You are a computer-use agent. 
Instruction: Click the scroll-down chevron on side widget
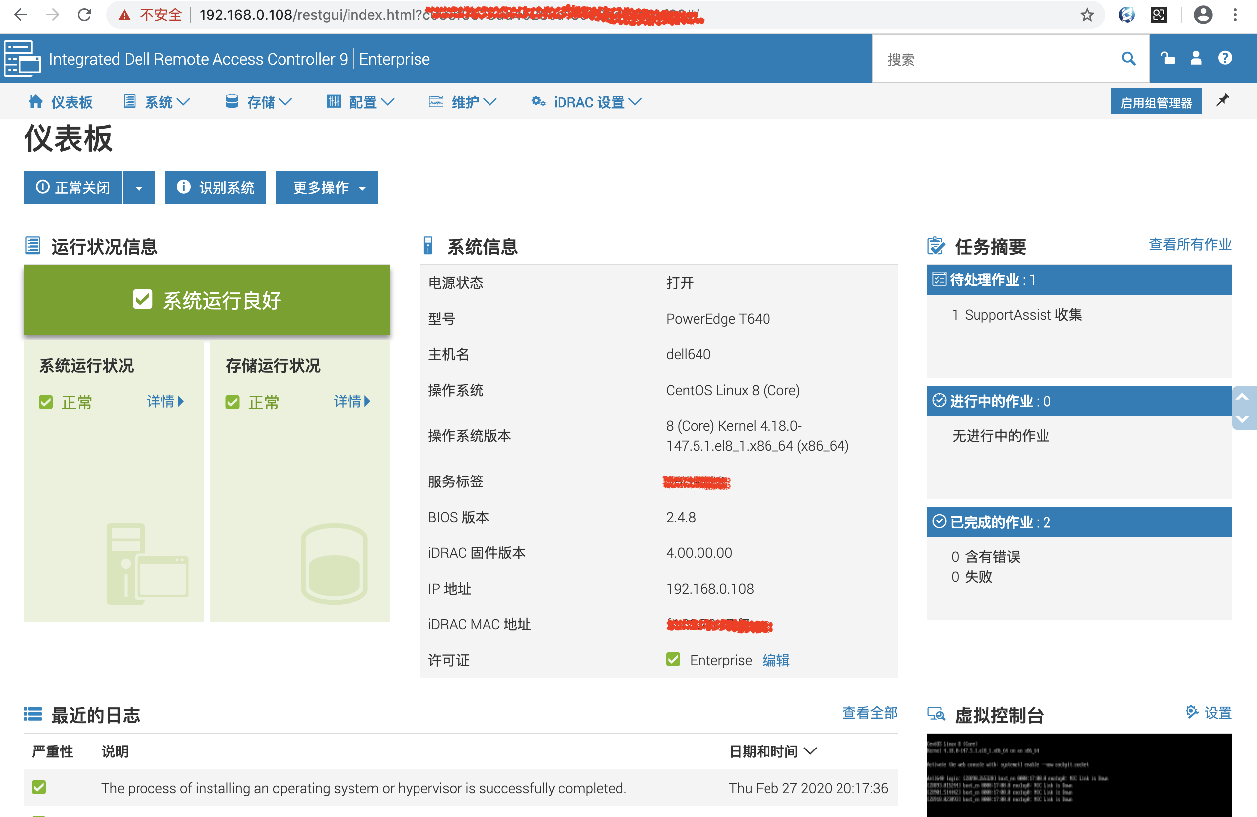click(1243, 419)
